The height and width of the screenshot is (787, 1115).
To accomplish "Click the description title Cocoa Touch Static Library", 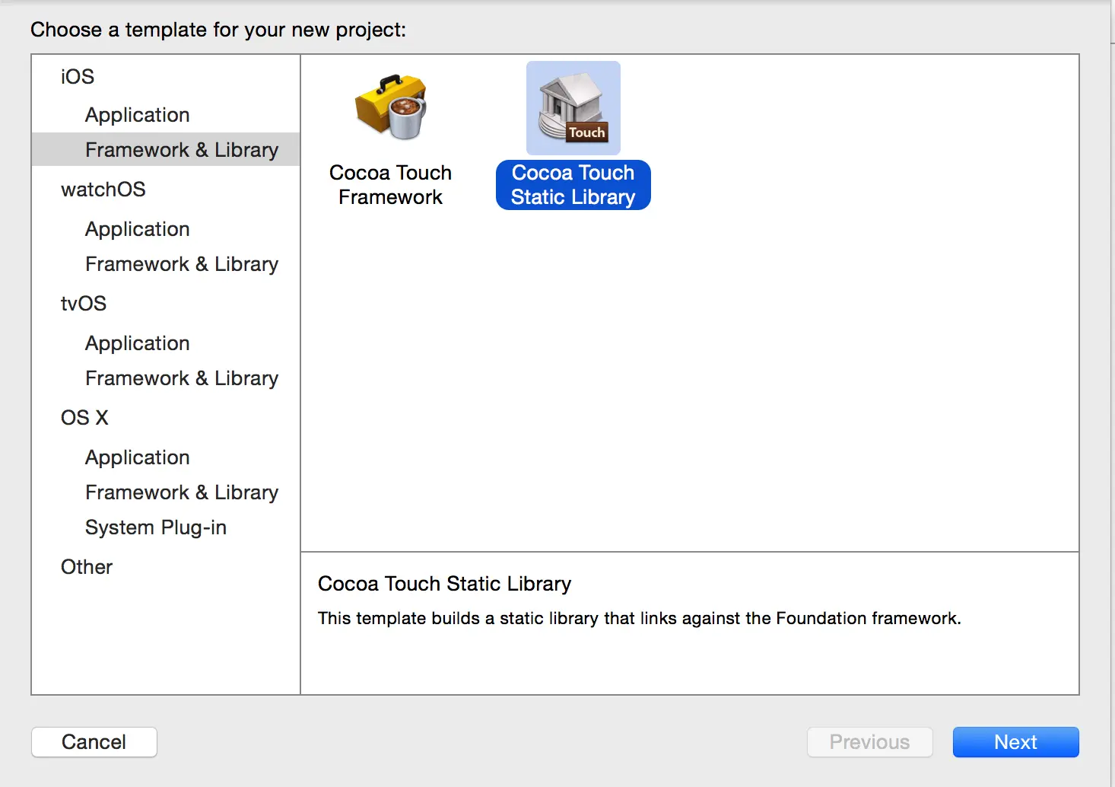I will 445,584.
